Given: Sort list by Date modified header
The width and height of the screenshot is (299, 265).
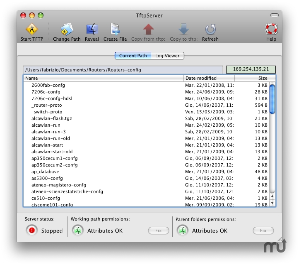Looking at the screenshot, I should (209, 78).
